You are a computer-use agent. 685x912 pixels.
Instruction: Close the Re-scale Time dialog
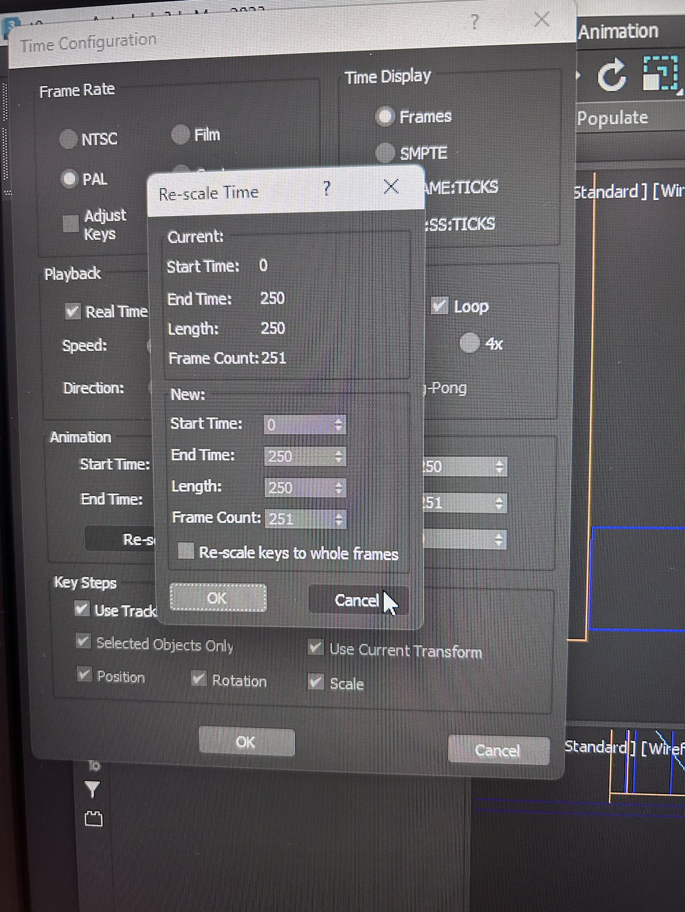tap(391, 187)
